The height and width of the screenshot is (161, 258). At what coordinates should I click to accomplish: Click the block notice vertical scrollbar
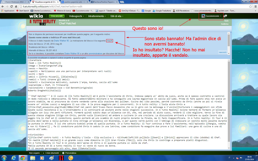(229, 43)
